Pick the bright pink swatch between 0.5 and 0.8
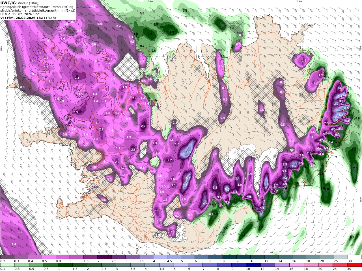The width and height of the screenshot is (362, 271). [49, 257]
